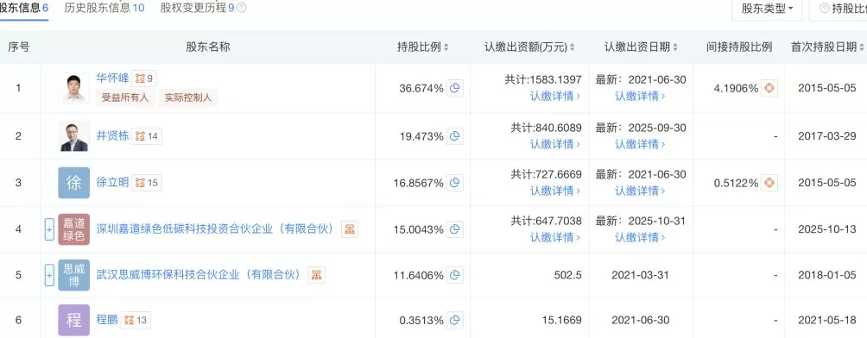This screenshot has height=338, width=867.
Task: Click the 间接持股比例 column header
Action: [x=739, y=47]
